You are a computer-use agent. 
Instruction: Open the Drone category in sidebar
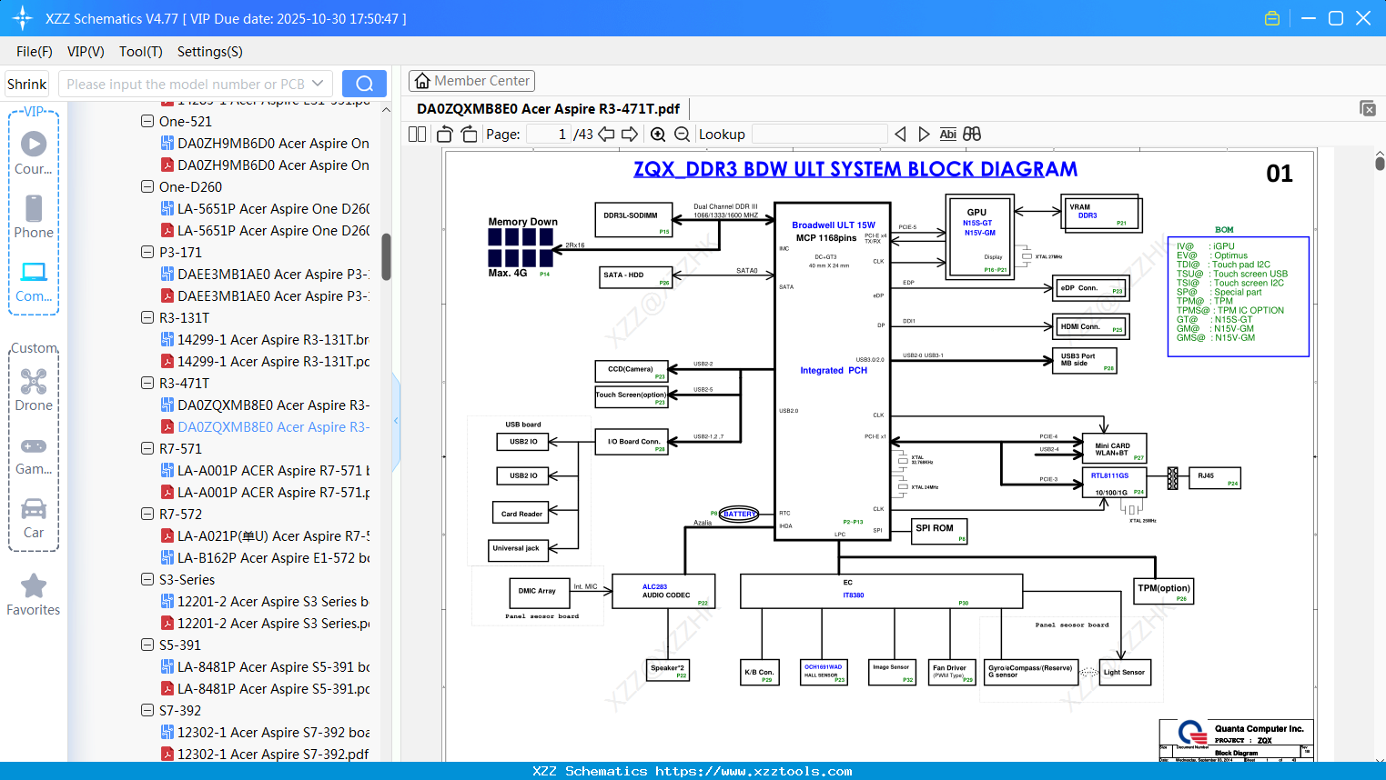(x=34, y=390)
